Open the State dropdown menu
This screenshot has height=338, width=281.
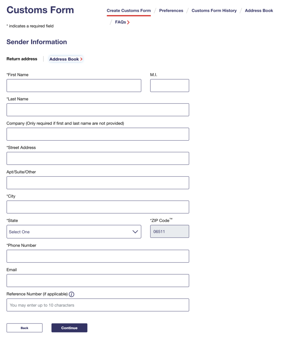[x=74, y=232]
